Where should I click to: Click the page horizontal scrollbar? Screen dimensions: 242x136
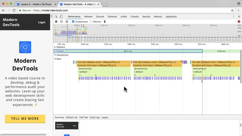[x=23, y=134]
